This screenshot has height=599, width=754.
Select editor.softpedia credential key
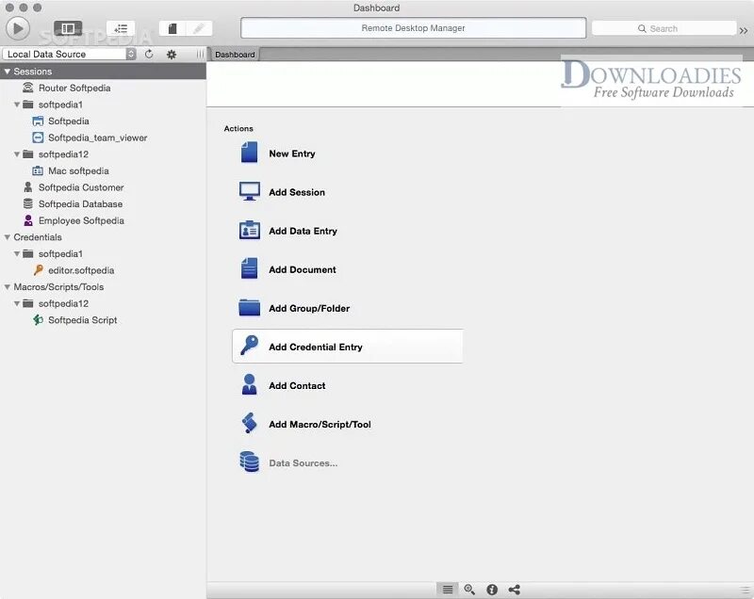(x=81, y=270)
